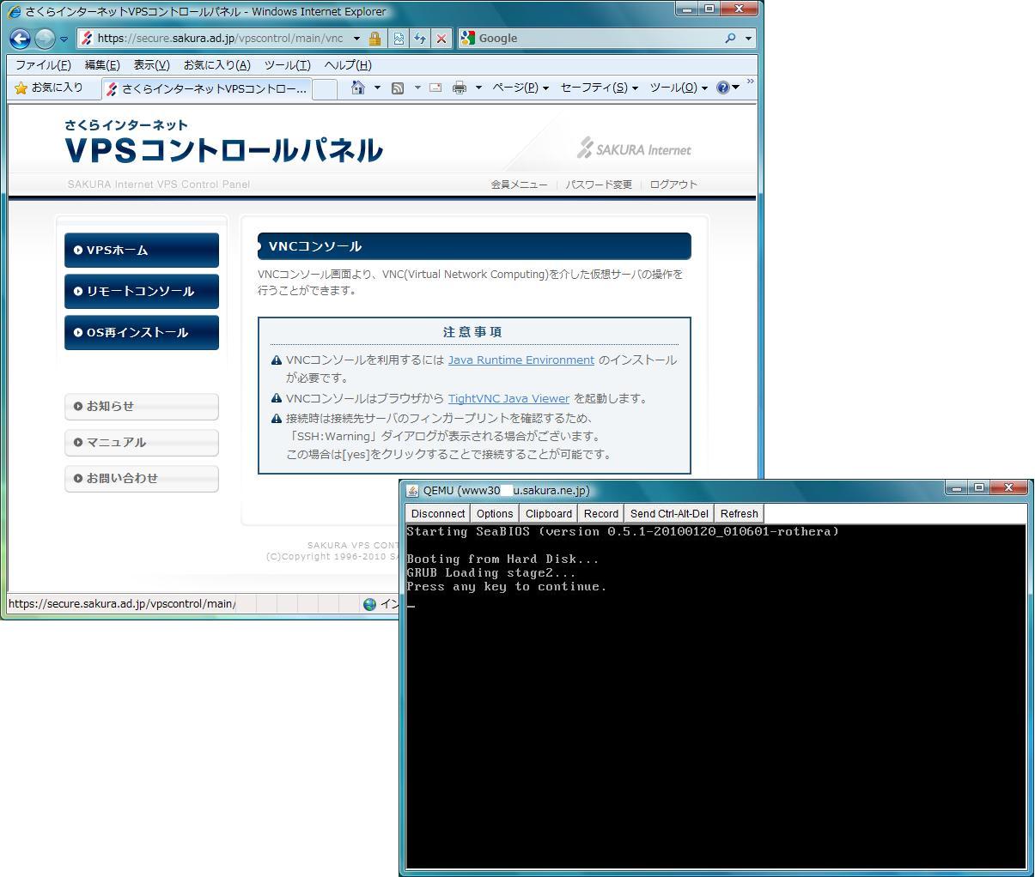The width and height of the screenshot is (1035, 877).
Task: Expand the ページ(P) dropdown menu
Action: tap(520, 88)
